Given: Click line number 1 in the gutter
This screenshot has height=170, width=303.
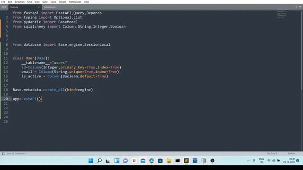Looking at the screenshot, I should tap(7, 13).
